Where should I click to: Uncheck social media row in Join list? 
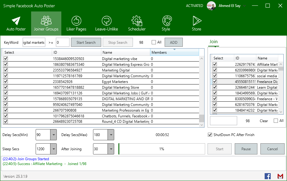coord(215,76)
